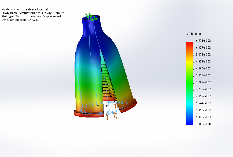The image size is (233, 157).
Task: Click the maximum legend value 6.575e-002
Action: pyautogui.click(x=203, y=41)
